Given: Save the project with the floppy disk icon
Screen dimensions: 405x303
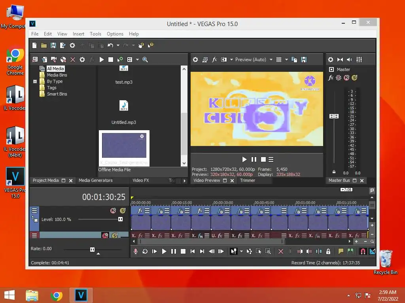Looking at the screenshot, I should point(53,46).
